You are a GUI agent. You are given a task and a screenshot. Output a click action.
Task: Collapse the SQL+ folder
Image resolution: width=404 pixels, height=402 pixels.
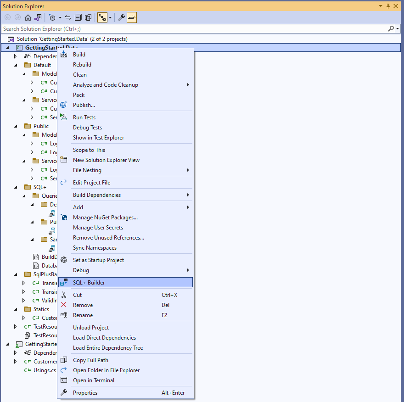coord(16,187)
